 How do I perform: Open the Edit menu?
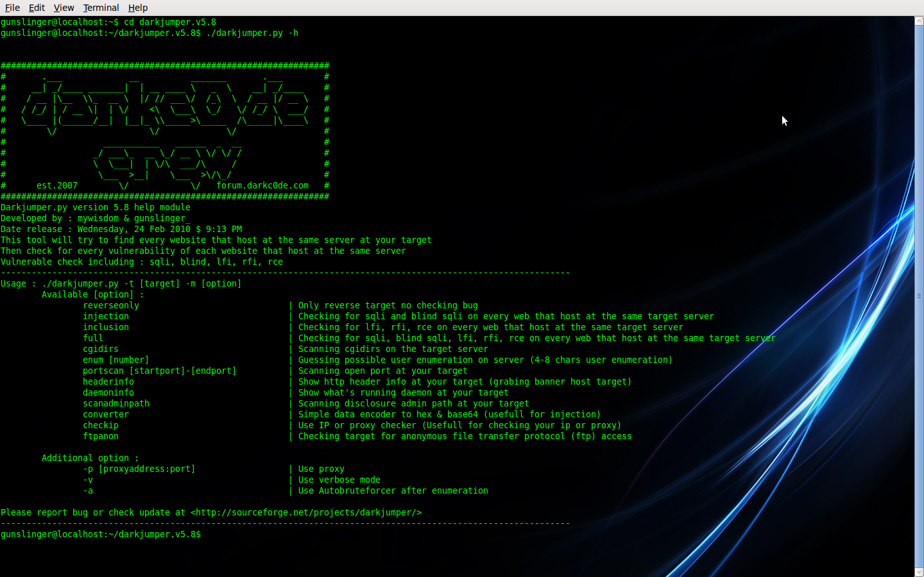pos(37,8)
